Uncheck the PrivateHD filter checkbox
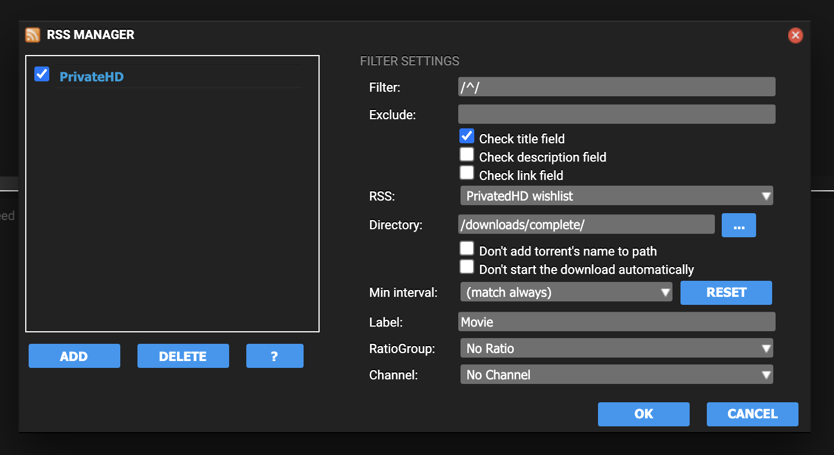The width and height of the screenshot is (834, 455). pyautogui.click(x=42, y=74)
